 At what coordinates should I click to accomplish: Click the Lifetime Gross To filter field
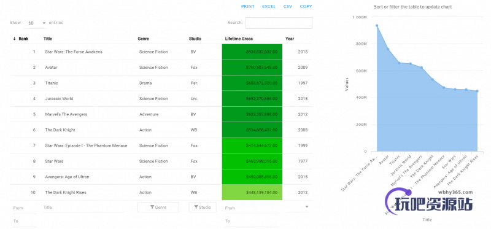click(x=252, y=221)
